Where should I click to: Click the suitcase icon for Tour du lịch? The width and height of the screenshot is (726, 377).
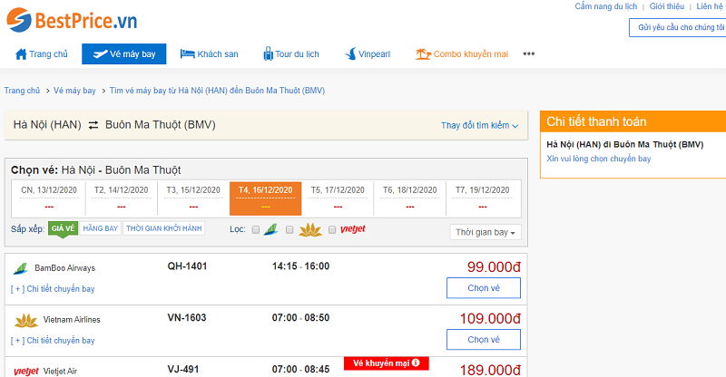268,53
